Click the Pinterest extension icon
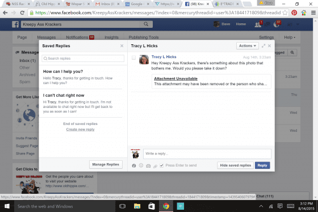Image resolution: width=318 pixels, height=212 pixels. (x=294, y=13)
